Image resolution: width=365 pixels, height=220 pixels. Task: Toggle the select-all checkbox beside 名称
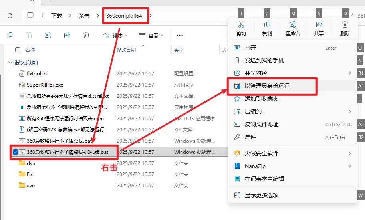point(18,50)
